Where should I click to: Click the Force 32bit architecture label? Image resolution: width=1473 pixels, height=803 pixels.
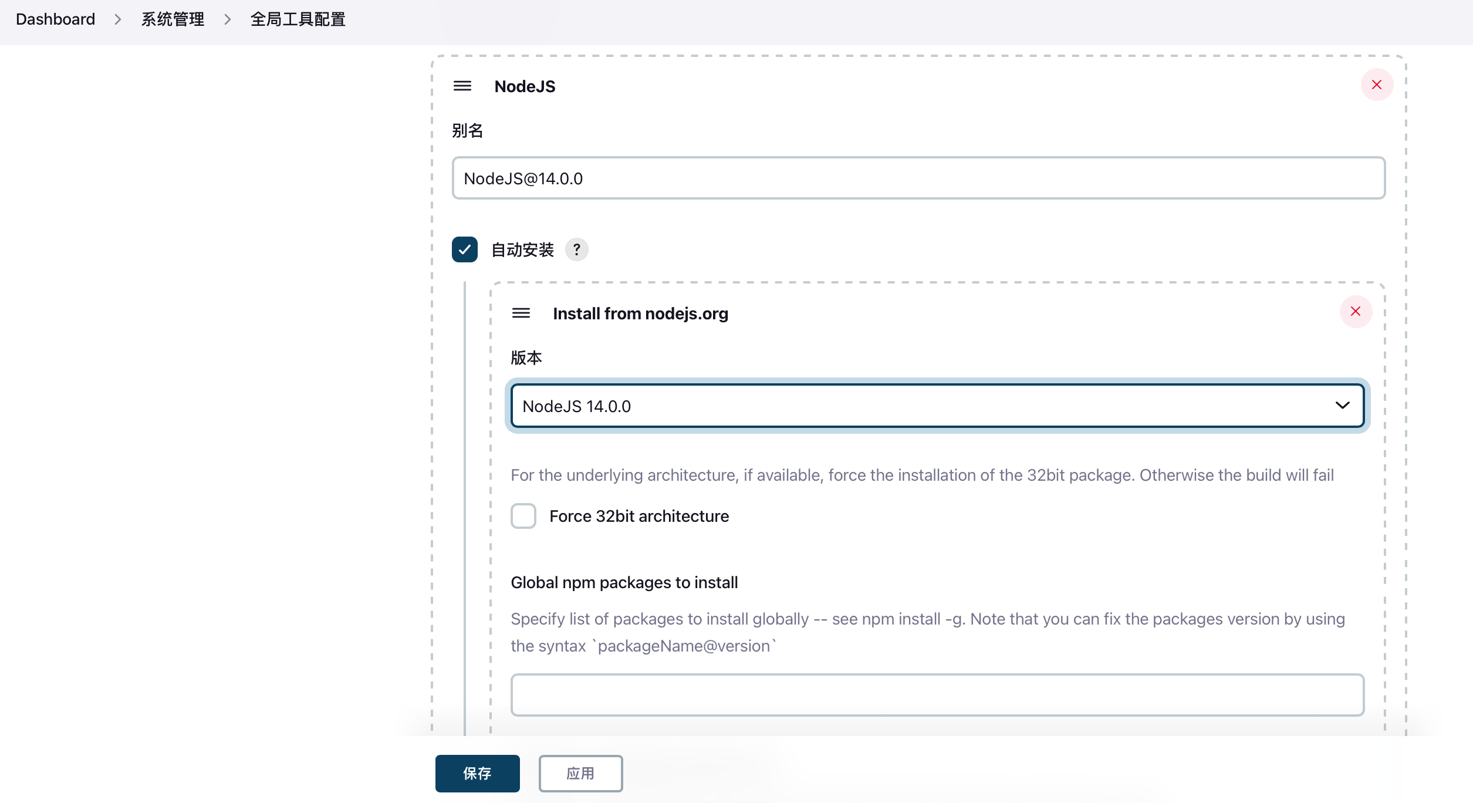639,516
